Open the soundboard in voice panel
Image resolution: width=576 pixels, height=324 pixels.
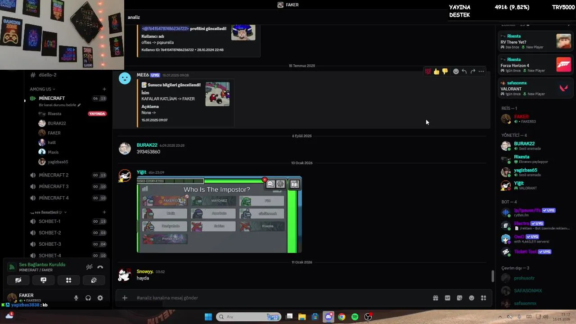tap(94, 280)
